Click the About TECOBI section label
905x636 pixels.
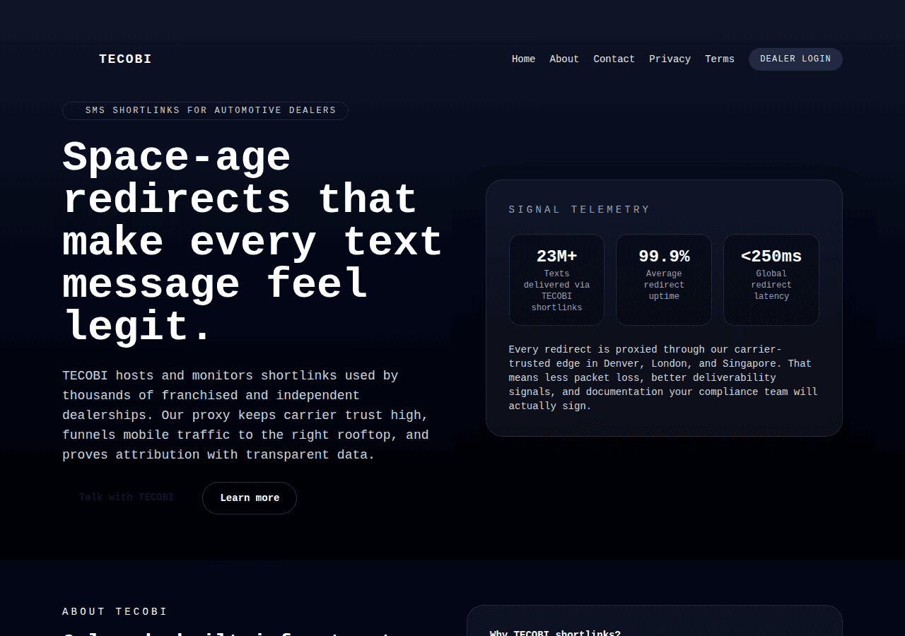coord(115,612)
